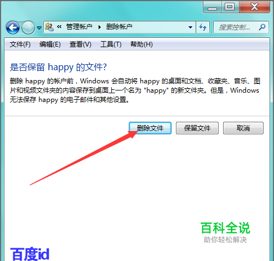
Task: Open the 文件(F) menu
Action: pyautogui.click(x=20, y=44)
